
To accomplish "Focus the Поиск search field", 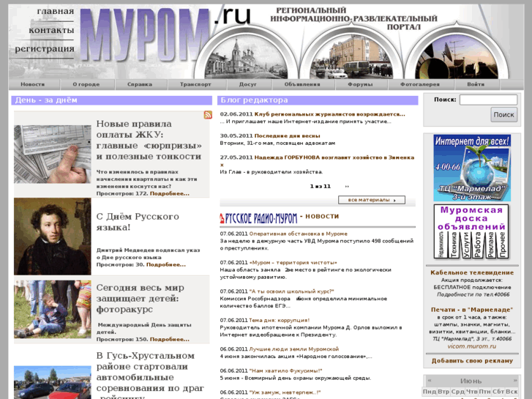I will tap(488, 100).
